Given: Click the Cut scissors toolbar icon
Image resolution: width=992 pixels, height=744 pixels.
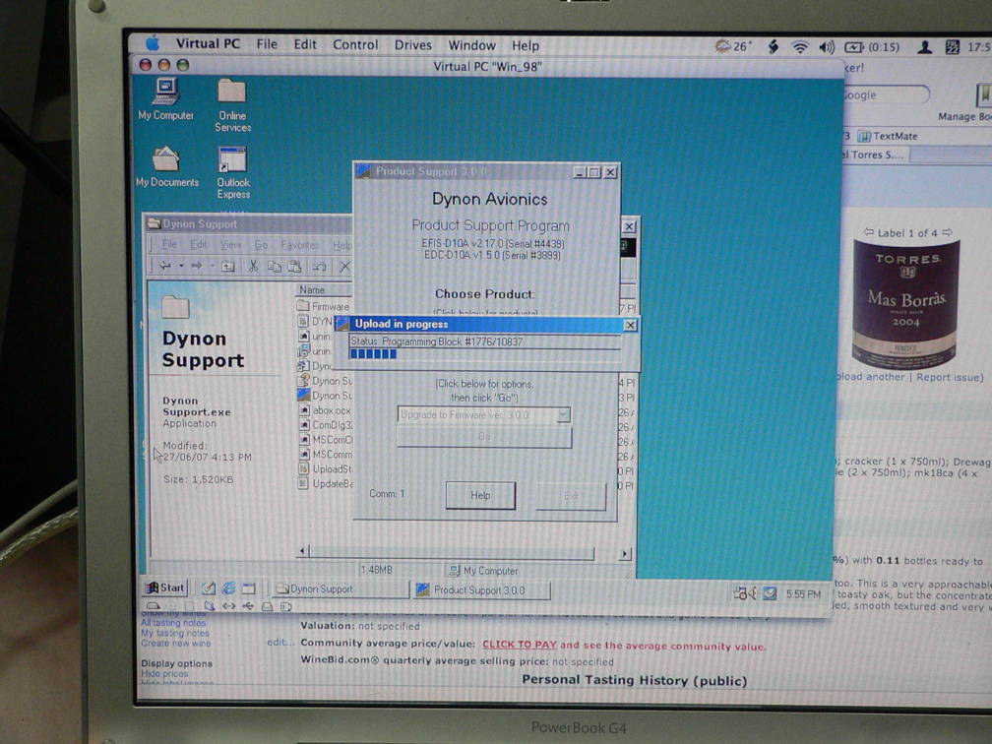Looking at the screenshot, I should click(x=253, y=267).
